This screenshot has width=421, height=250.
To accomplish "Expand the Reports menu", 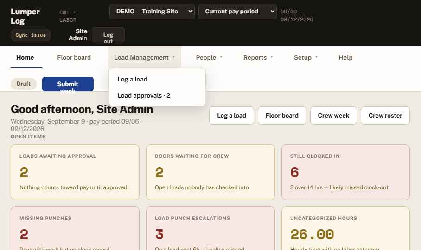I will [258, 57].
